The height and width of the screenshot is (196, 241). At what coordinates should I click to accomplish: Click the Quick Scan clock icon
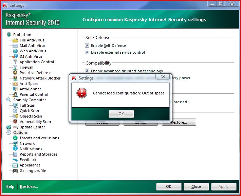coord(15,111)
